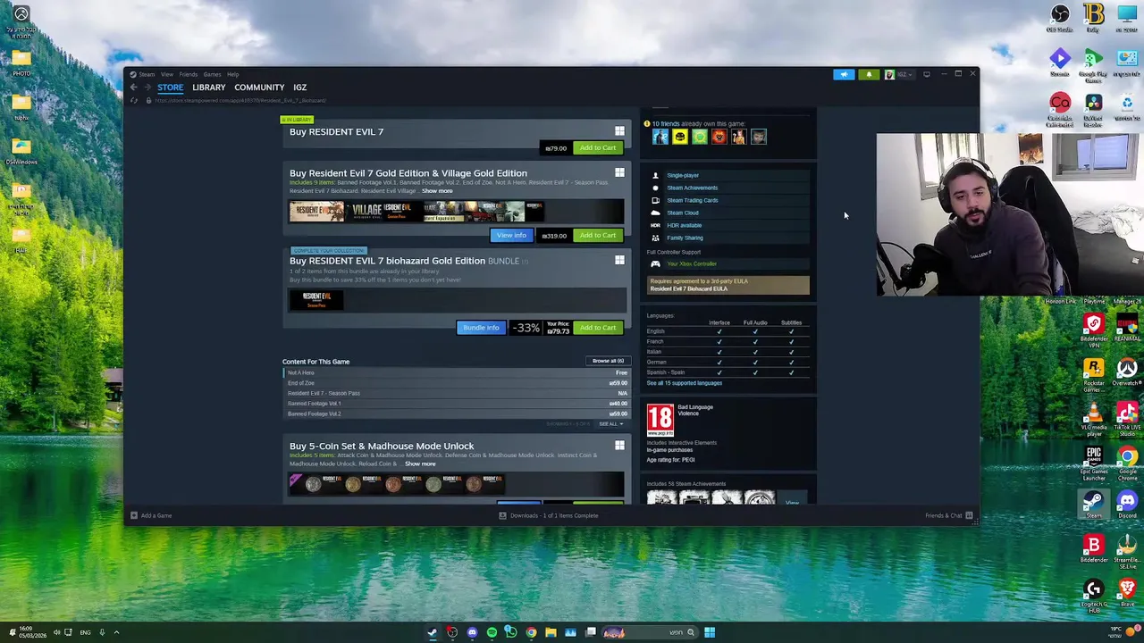The width and height of the screenshot is (1144, 643).
Task: Open the IGZ profile tab
Action: (299, 88)
